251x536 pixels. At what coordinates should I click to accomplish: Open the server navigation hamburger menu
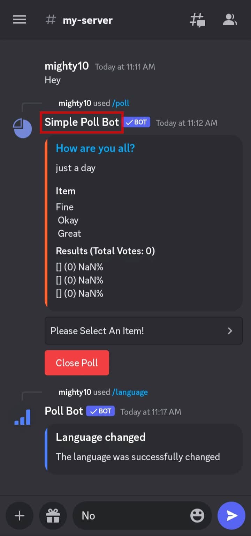click(20, 20)
